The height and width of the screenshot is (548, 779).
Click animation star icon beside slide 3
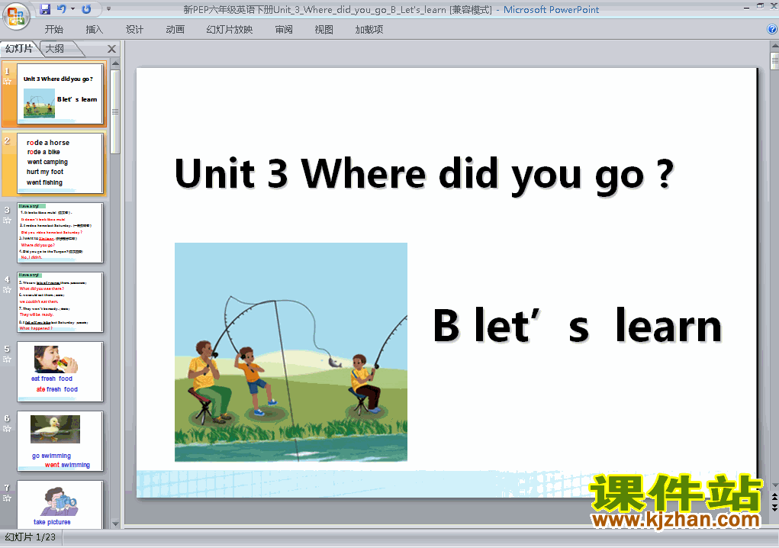(7, 221)
